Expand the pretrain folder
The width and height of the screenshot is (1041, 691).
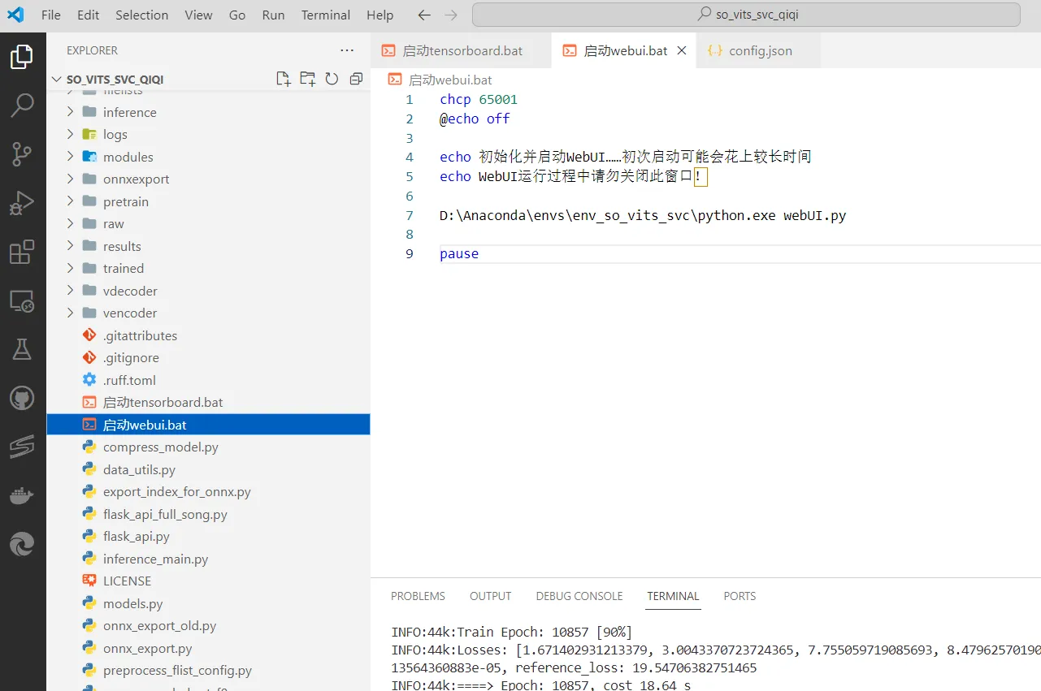click(208, 201)
